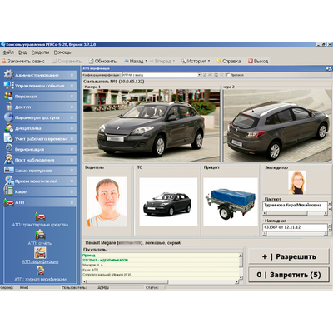333x333 pixels.
Task: Open АТП: верификация icon
Action: (40, 253)
